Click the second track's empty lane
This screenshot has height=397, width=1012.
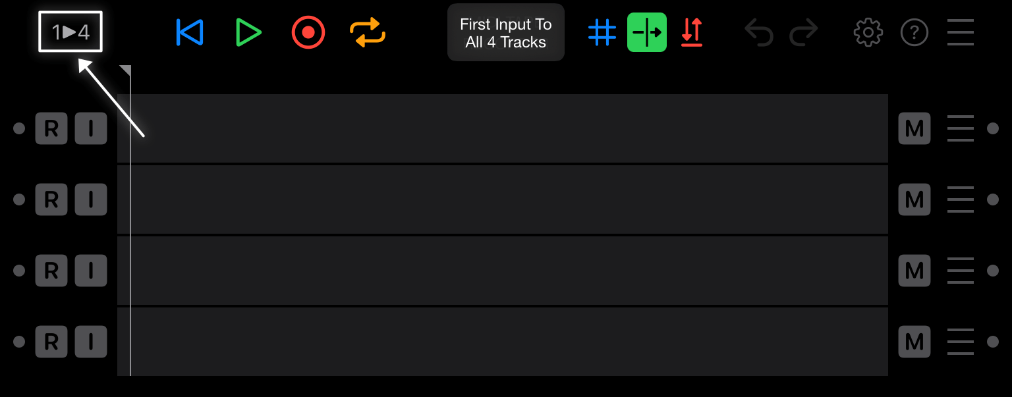[503, 199]
